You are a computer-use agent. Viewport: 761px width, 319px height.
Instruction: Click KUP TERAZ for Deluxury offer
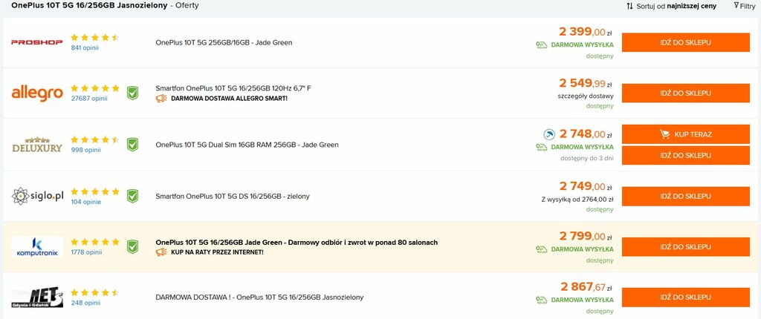[x=685, y=134]
